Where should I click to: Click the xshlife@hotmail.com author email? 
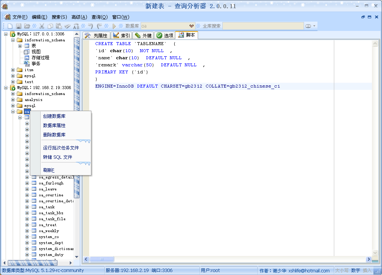coord(309,271)
